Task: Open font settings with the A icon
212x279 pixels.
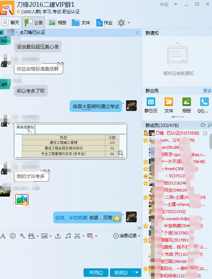Action: (3, 236)
